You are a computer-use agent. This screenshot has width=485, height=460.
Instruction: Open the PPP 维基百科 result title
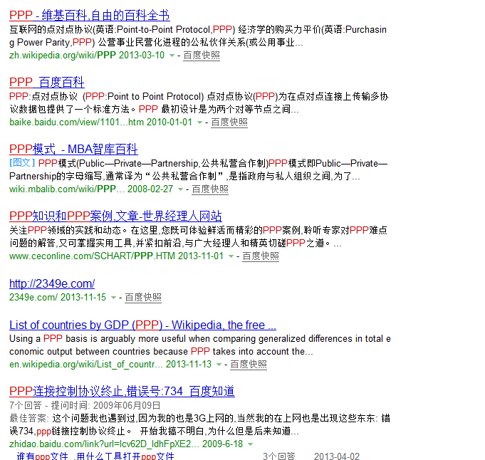pyautogui.click(x=90, y=16)
